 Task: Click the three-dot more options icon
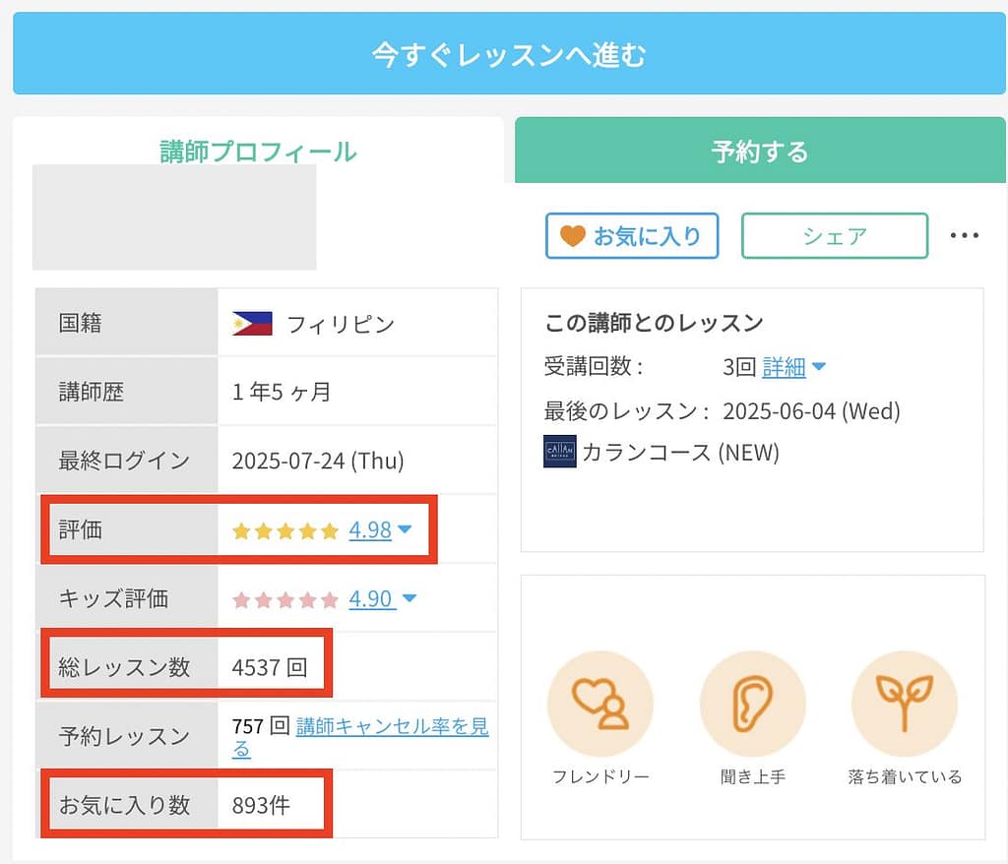964,236
